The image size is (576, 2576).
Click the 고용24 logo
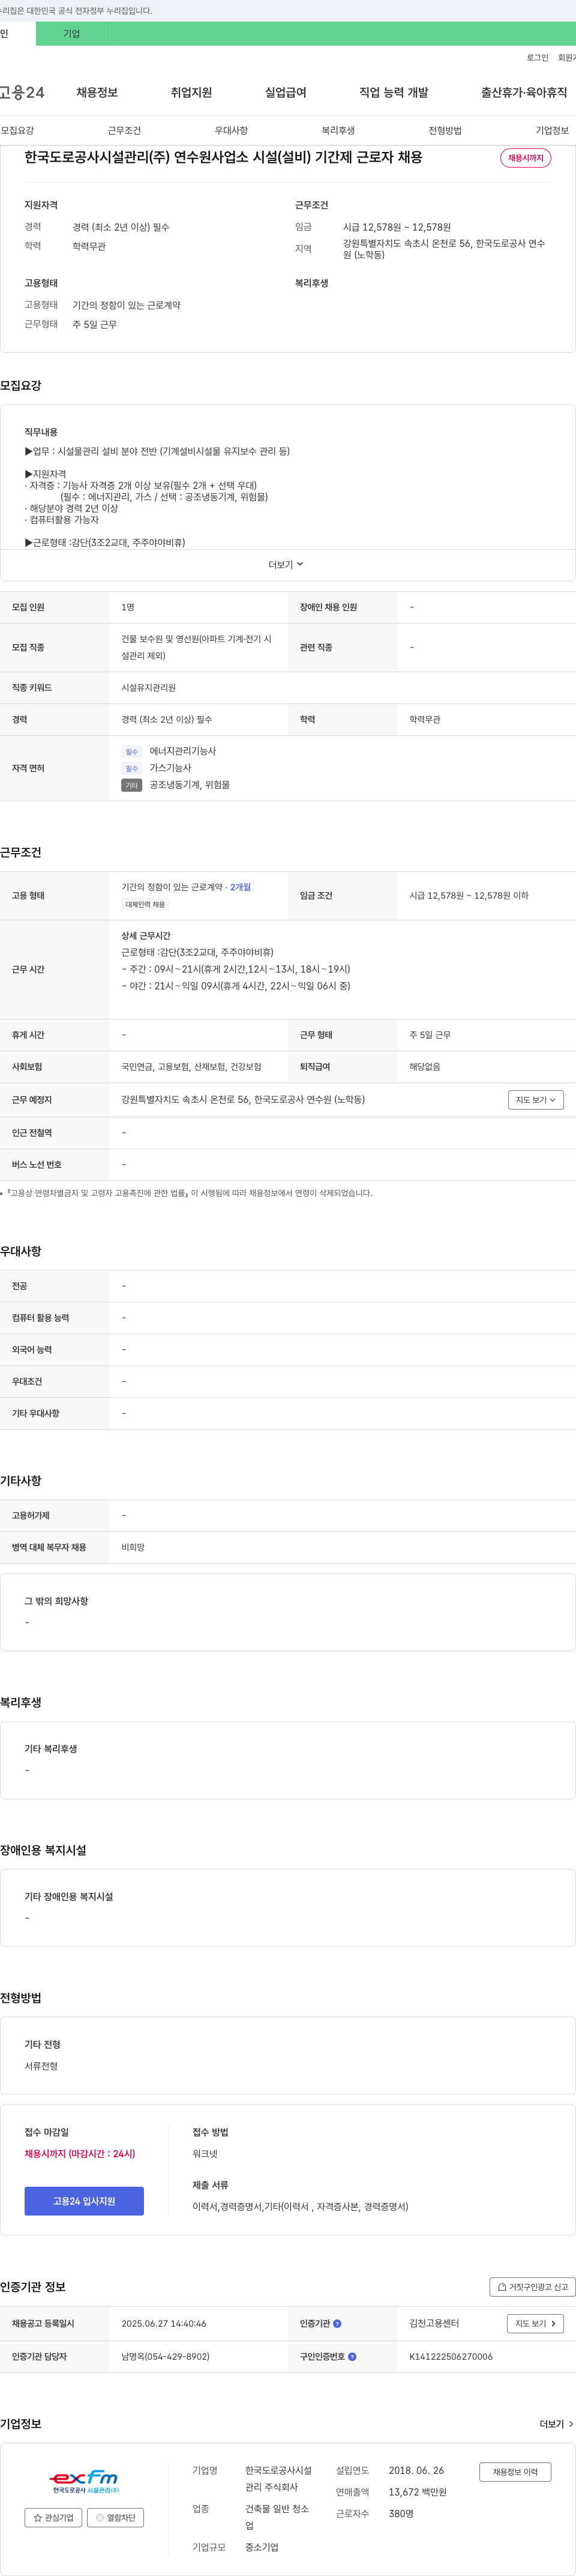coord(22,92)
